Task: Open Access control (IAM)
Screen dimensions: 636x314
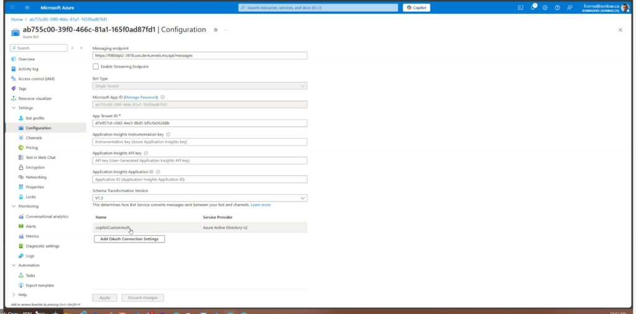Action: coord(36,79)
